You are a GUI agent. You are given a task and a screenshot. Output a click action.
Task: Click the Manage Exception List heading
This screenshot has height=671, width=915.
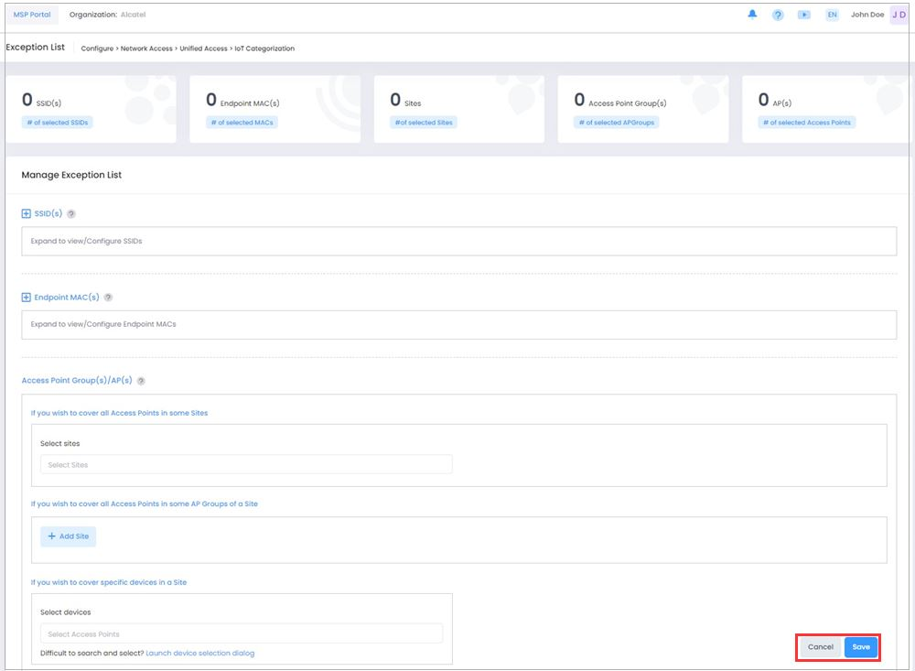point(71,175)
